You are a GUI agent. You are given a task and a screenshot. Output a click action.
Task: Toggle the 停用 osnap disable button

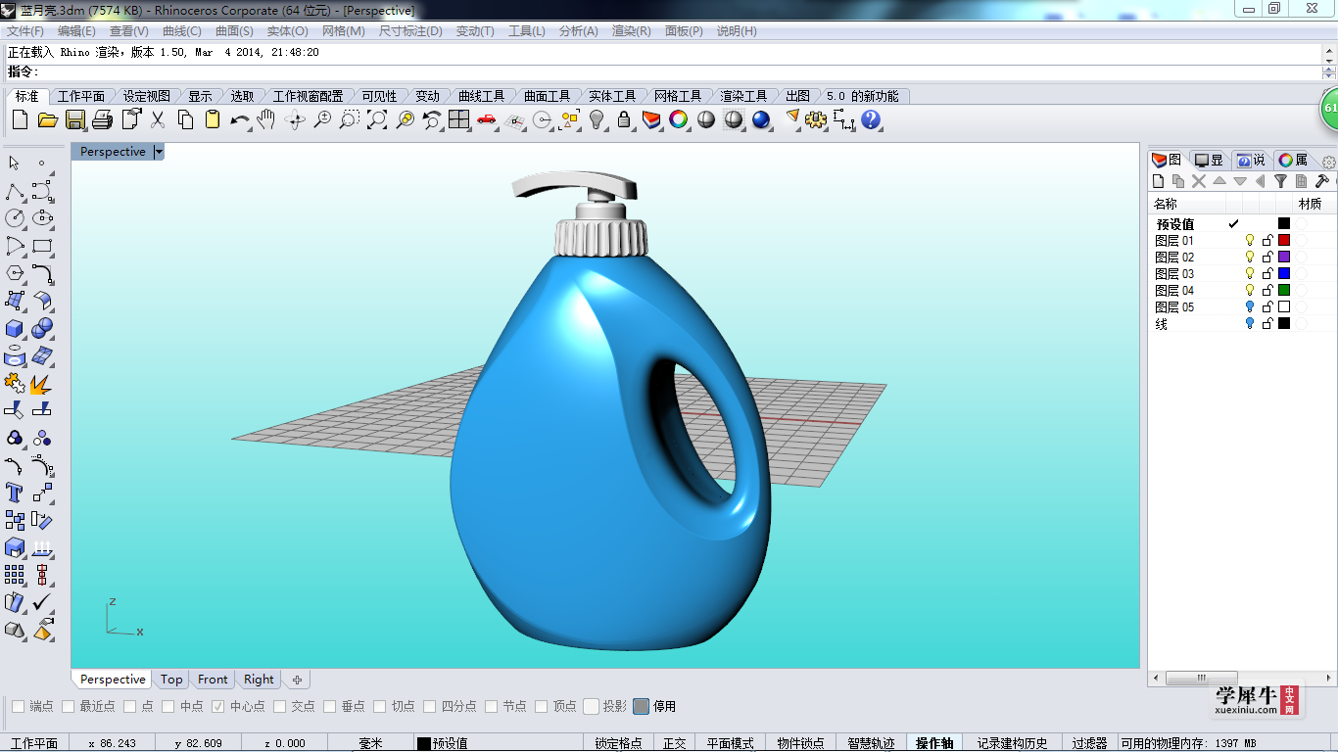click(642, 706)
